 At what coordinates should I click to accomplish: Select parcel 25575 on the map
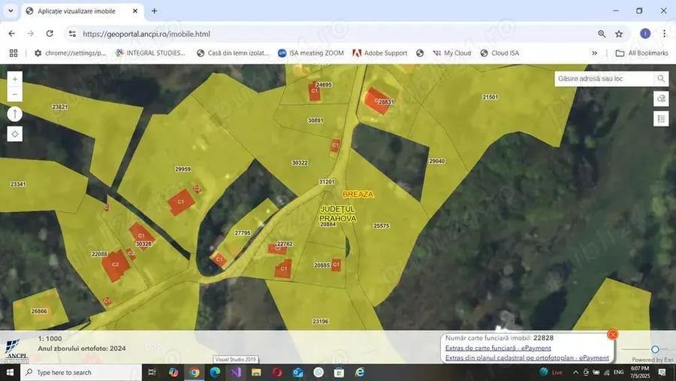pyautogui.click(x=382, y=225)
